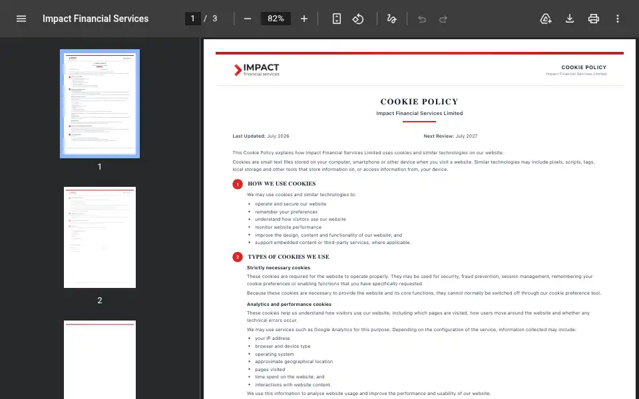The image size is (639, 399).
Task: Click the 'Next Review: July 2027' text
Action: [451, 136]
